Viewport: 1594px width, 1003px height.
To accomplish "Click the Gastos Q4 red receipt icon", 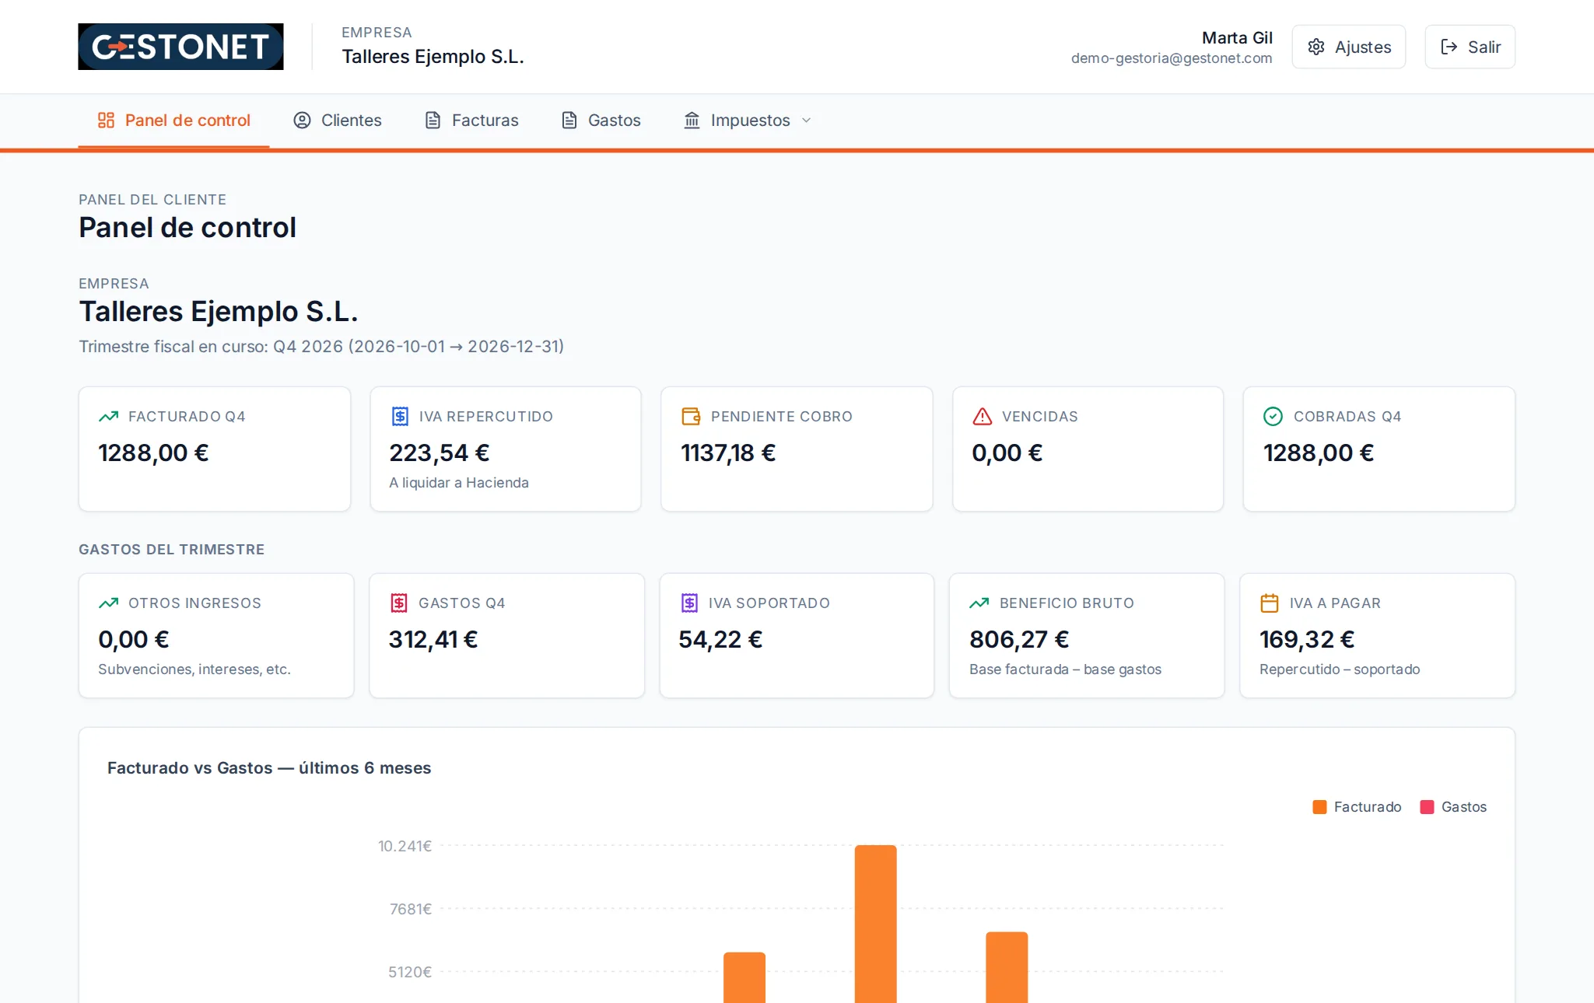I will (399, 603).
